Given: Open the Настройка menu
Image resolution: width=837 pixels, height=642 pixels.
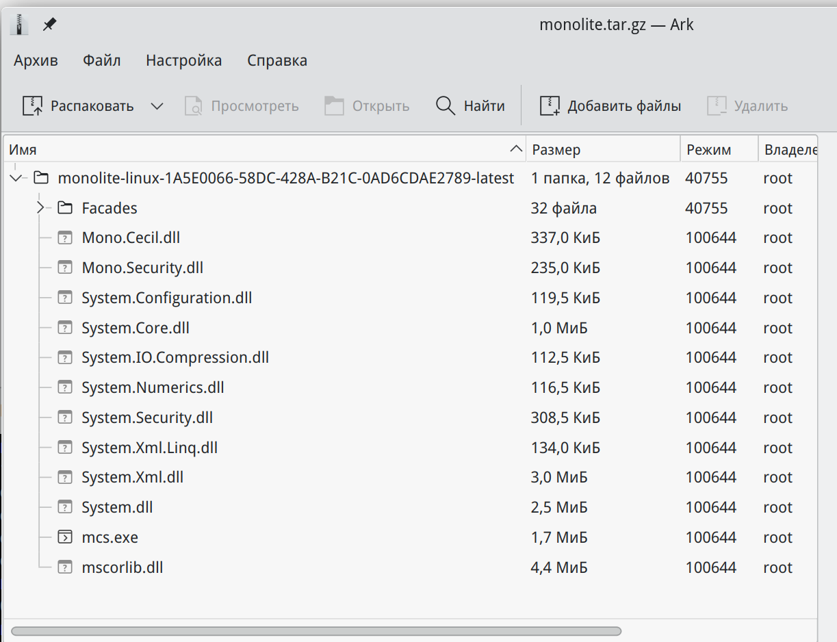Looking at the screenshot, I should [183, 60].
